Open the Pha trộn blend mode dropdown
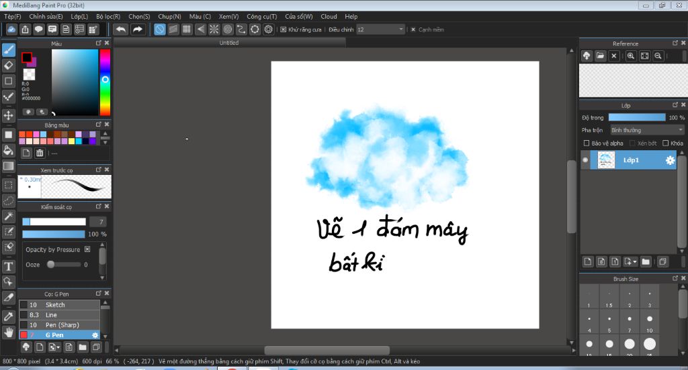688x370 pixels. coord(646,130)
